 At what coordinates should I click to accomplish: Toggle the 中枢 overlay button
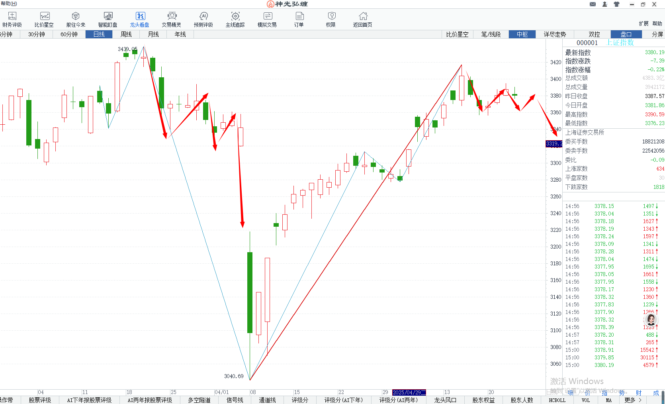pyautogui.click(x=522, y=34)
